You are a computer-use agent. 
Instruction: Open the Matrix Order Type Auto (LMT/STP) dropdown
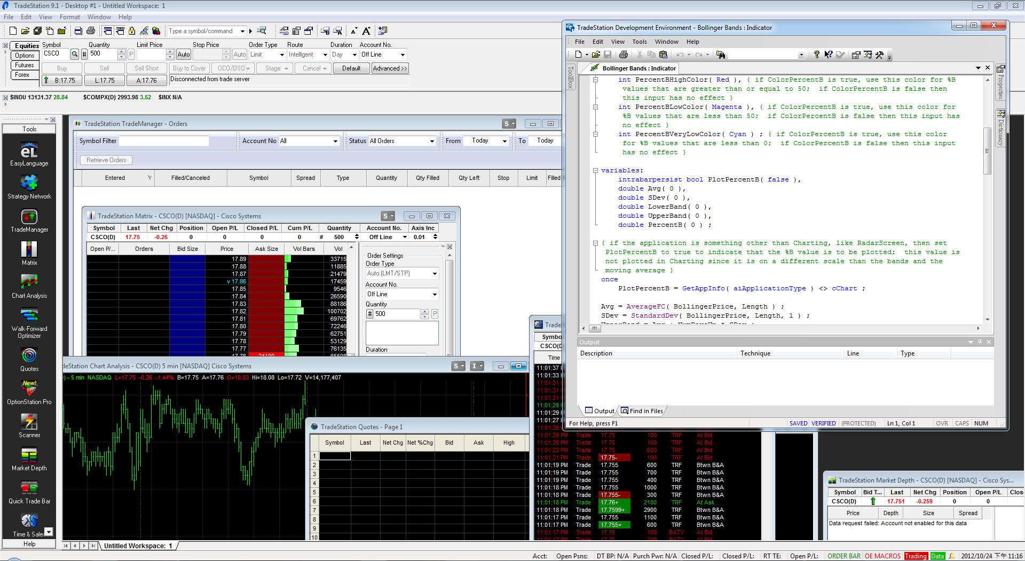pos(402,273)
